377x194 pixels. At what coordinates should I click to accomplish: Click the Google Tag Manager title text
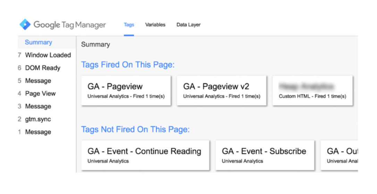point(70,25)
